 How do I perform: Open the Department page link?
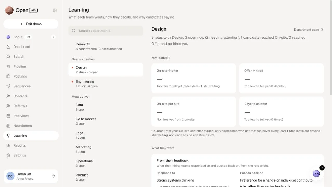coord(309,30)
